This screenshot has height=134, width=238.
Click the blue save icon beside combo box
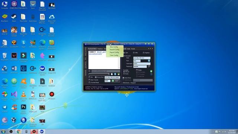[115, 74]
